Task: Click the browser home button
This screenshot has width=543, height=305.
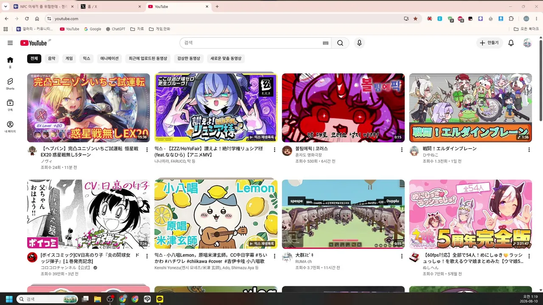Action: pos(37,19)
